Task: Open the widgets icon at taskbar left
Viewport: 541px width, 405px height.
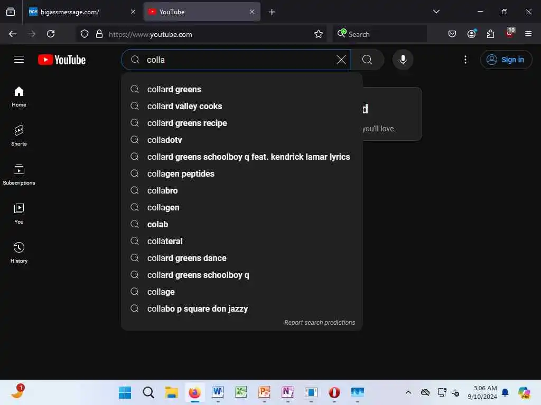Action: [17, 392]
